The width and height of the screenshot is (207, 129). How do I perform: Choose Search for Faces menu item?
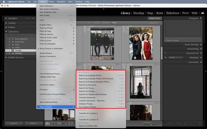[x=101, y=88]
